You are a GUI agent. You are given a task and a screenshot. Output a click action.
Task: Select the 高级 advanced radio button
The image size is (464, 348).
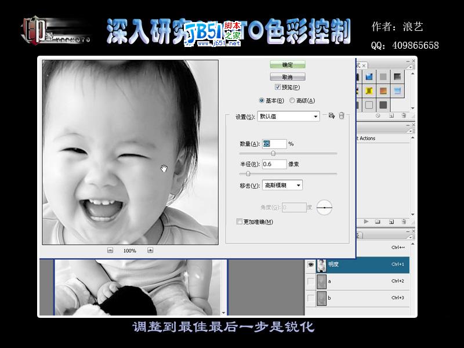point(292,101)
